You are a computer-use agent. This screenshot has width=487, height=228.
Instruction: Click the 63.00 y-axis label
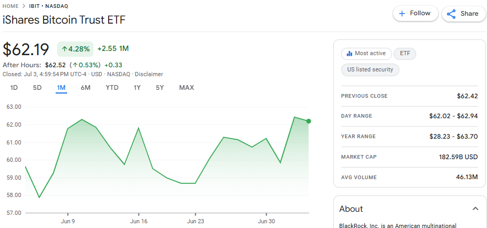click(x=13, y=107)
